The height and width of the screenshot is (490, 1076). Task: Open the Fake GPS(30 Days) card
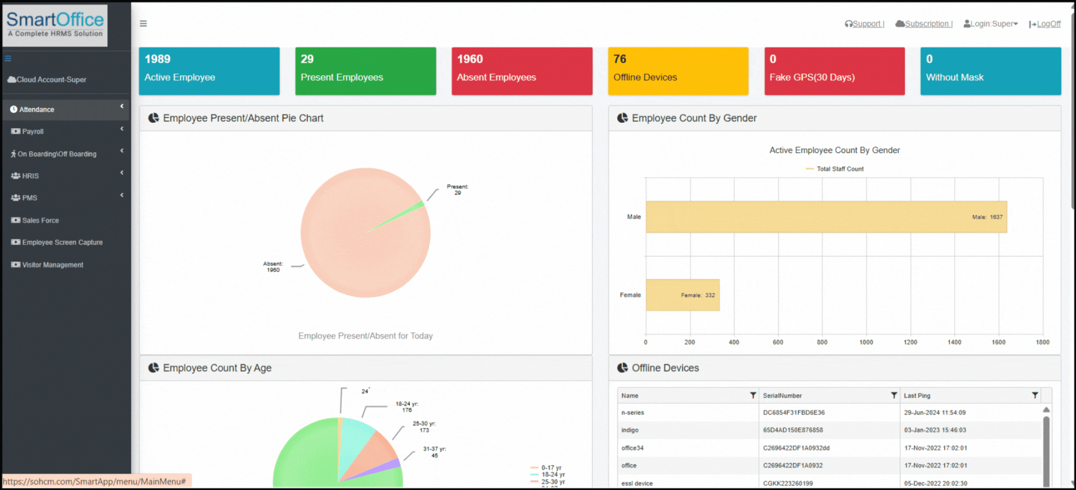coord(834,71)
